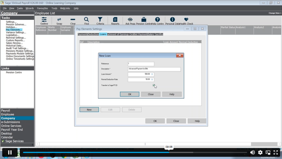Expand the Change View dropdown

(x=275, y=13)
